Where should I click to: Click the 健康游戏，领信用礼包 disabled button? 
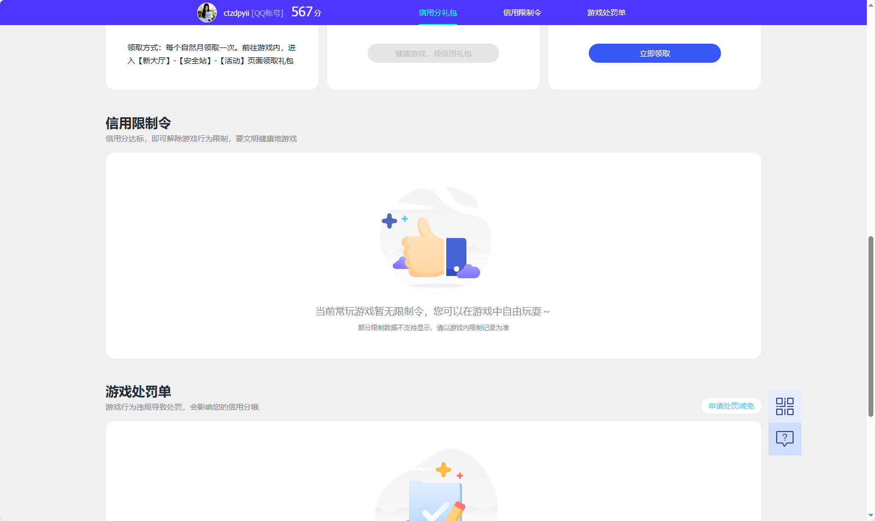pyautogui.click(x=433, y=53)
